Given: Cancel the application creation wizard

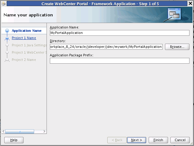Looking at the screenshot, I should click(x=180, y=140).
